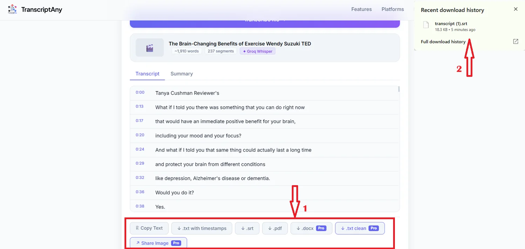Select the line "Would you do it?"
525x249 pixels.
(175, 193)
